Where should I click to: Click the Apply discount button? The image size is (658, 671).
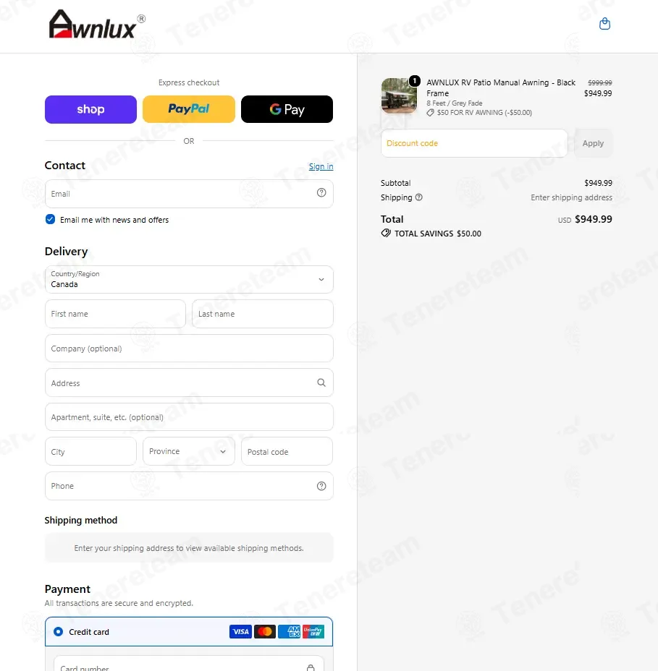click(x=593, y=143)
